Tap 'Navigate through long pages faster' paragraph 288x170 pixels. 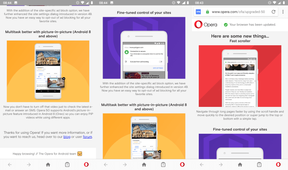tap(240, 115)
